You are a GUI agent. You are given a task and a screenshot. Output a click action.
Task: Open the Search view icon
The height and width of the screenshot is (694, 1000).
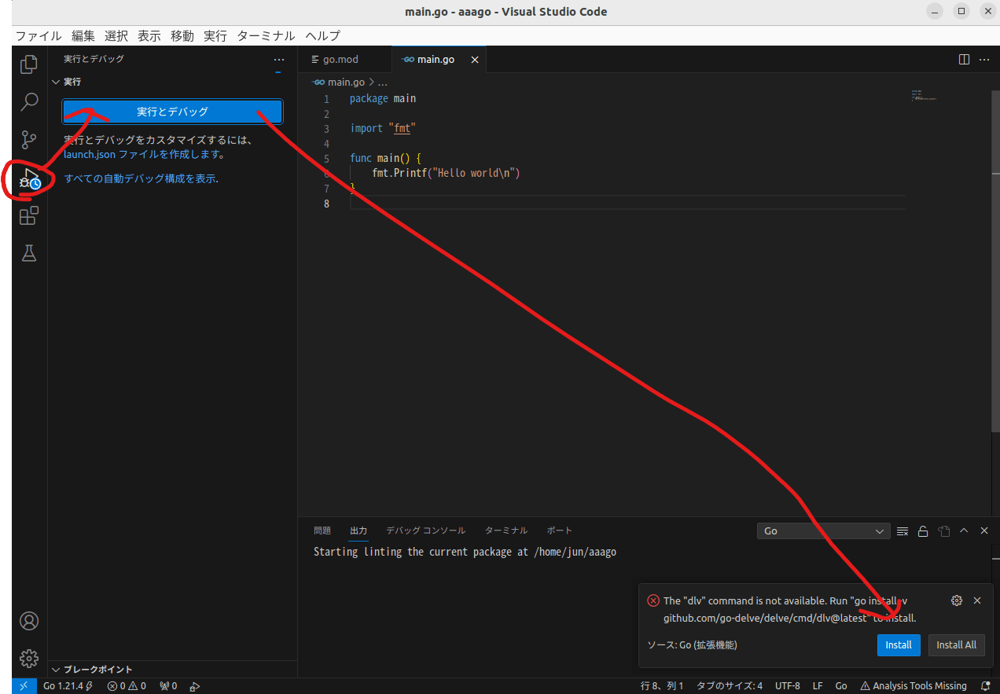pyautogui.click(x=29, y=101)
